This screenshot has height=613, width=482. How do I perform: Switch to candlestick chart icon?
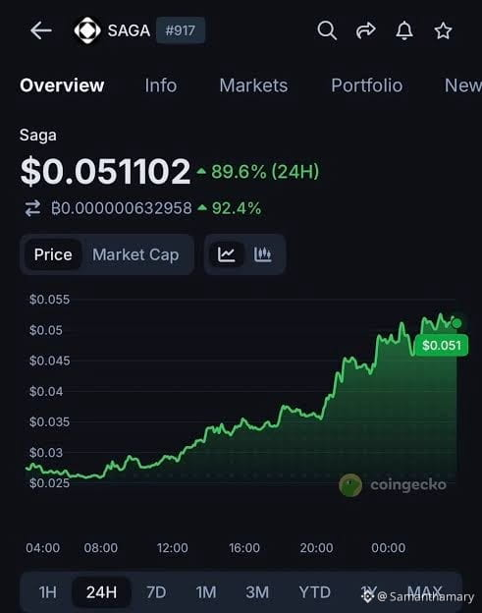[262, 254]
